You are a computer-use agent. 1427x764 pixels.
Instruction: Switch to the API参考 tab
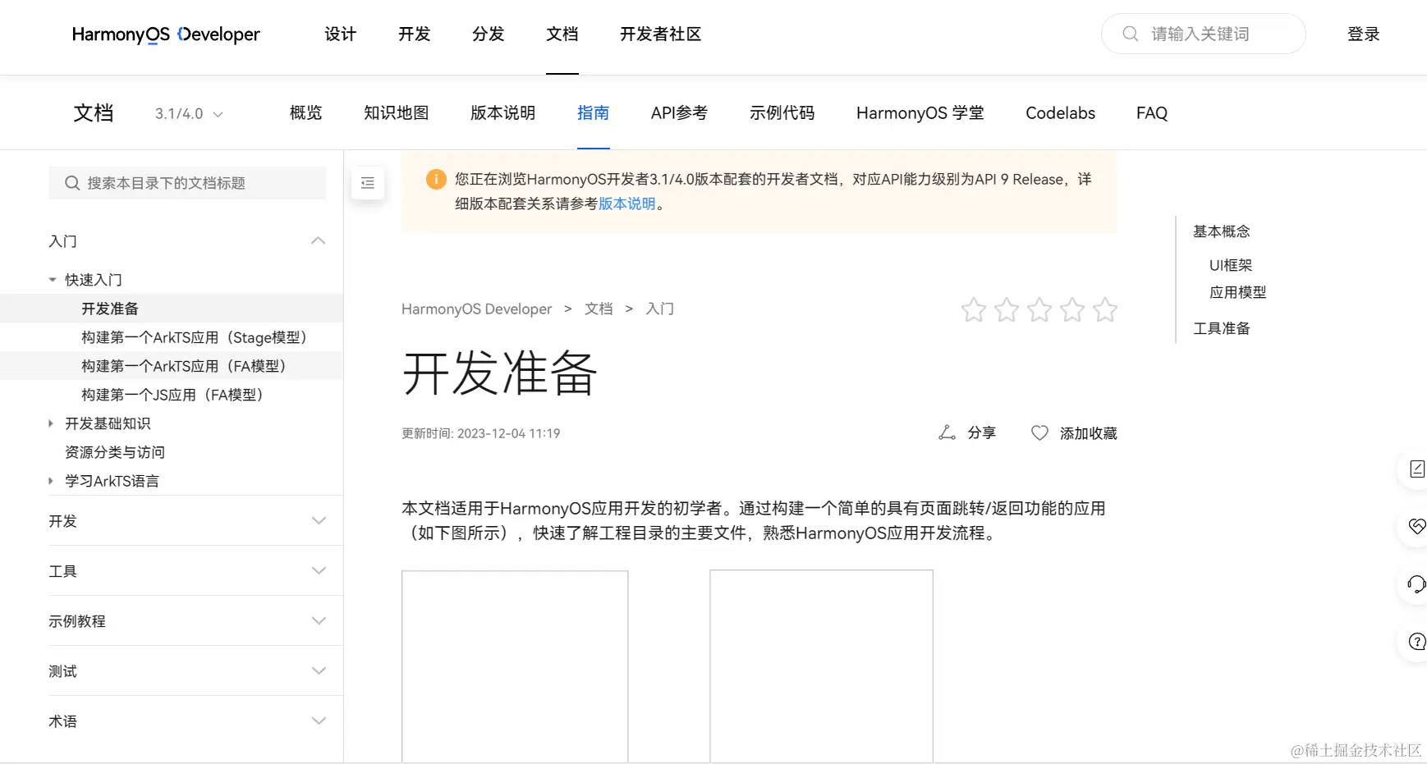[680, 113]
